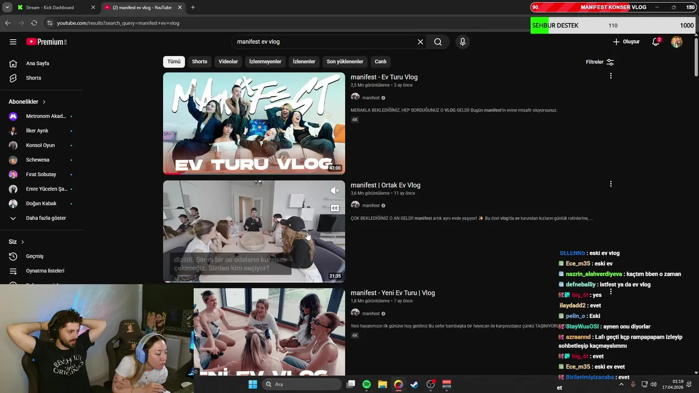Viewport: 699px width, 393px height.
Task: Open the Yeni Ev Turu video thumbnail
Action: pyautogui.click(x=269, y=332)
